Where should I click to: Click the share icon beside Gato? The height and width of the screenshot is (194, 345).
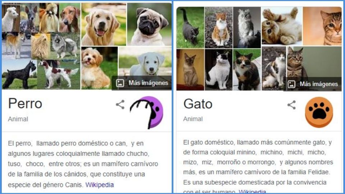tap(291, 105)
